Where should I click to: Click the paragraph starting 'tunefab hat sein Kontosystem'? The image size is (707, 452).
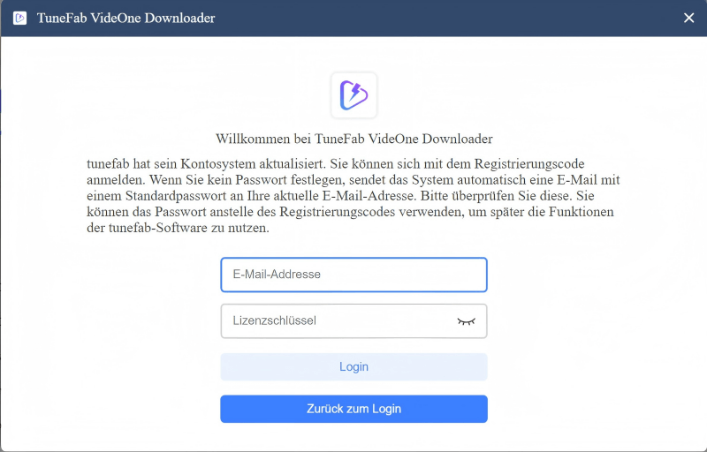(353, 195)
